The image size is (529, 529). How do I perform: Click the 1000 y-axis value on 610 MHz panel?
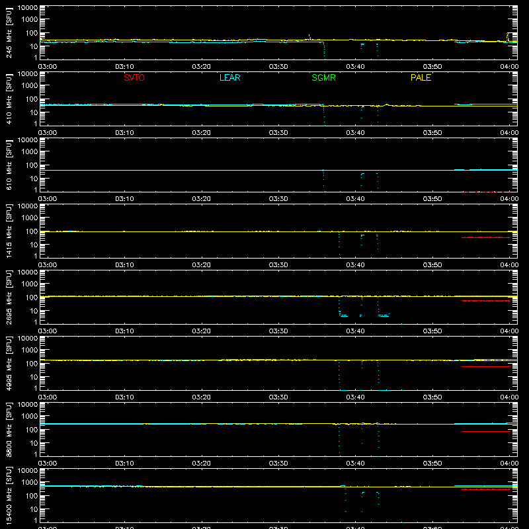(30, 152)
